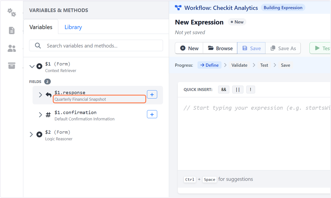Image resolution: width=331 pixels, height=198 pixels.
Task: Click the Not yet saved text
Action: click(x=190, y=33)
